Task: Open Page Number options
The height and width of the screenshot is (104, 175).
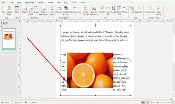Action: pyautogui.click(x=159, y=11)
